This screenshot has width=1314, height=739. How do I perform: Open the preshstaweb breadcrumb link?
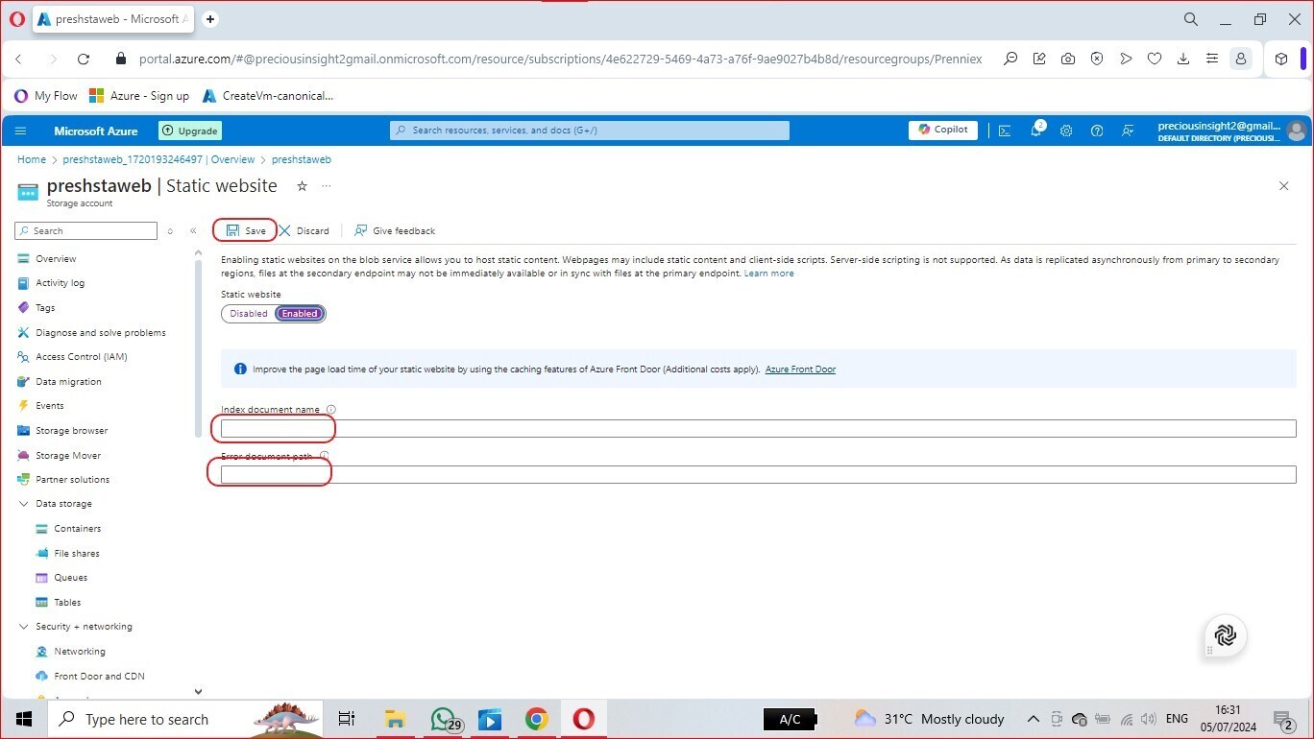point(301,159)
